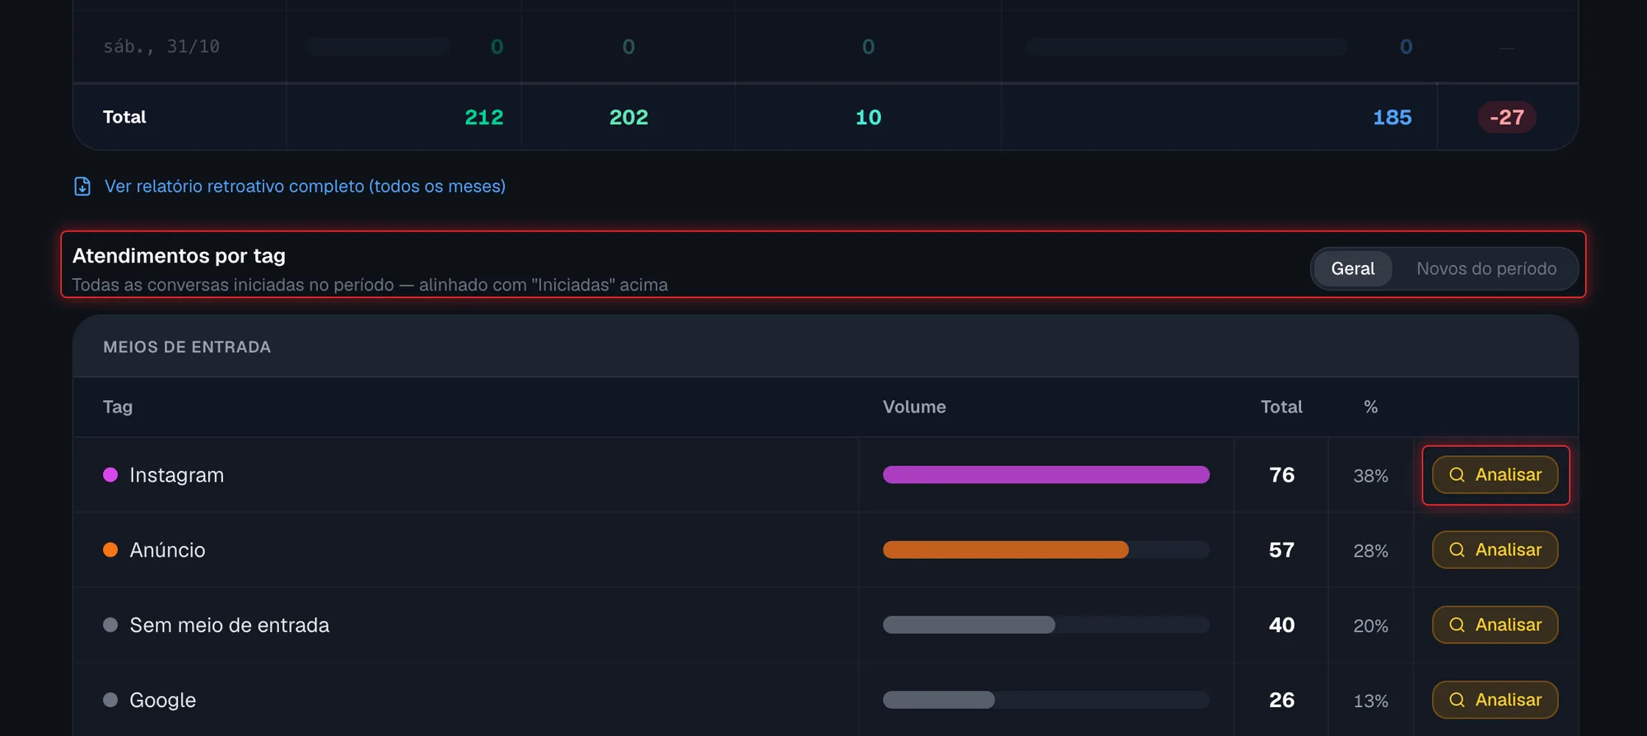Click the % column header

tap(1370, 407)
